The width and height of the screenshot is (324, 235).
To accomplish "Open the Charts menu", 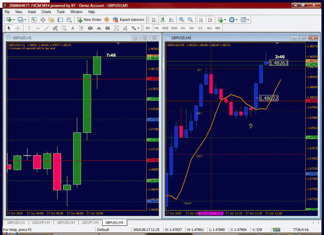I will point(46,12).
